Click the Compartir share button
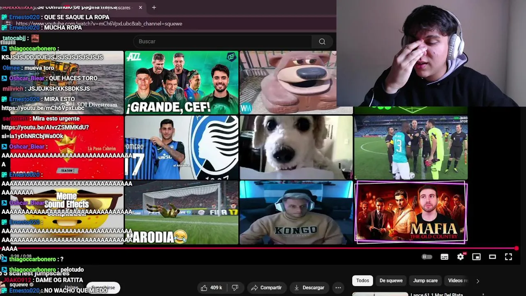Viewport: 526px width, 296px height. [266, 288]
